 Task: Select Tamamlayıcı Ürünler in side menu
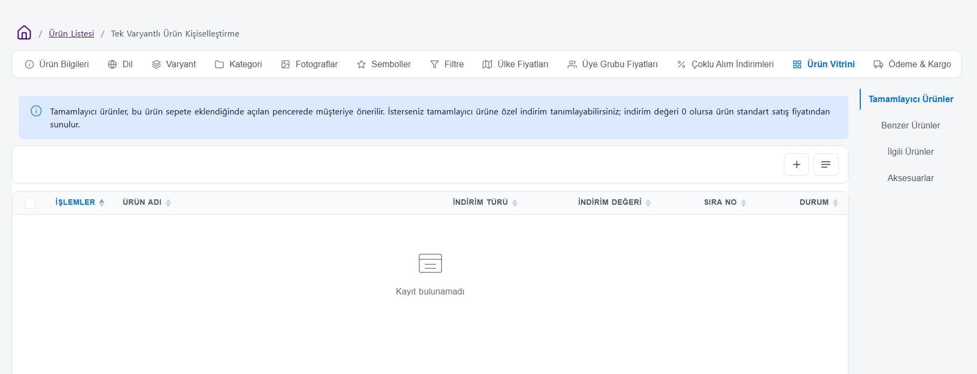coord(911,99)
